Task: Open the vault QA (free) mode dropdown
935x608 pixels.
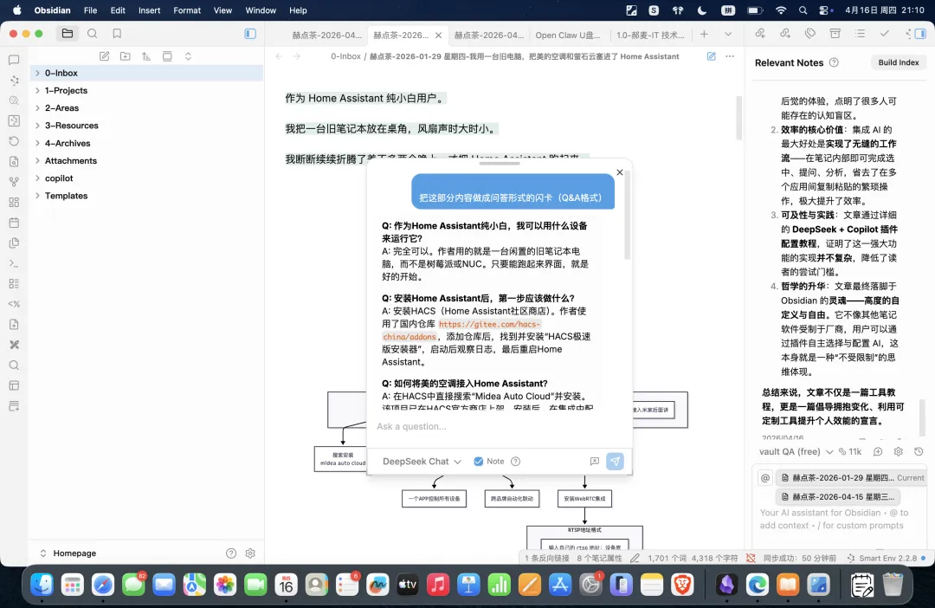Action: coord(796,452)
